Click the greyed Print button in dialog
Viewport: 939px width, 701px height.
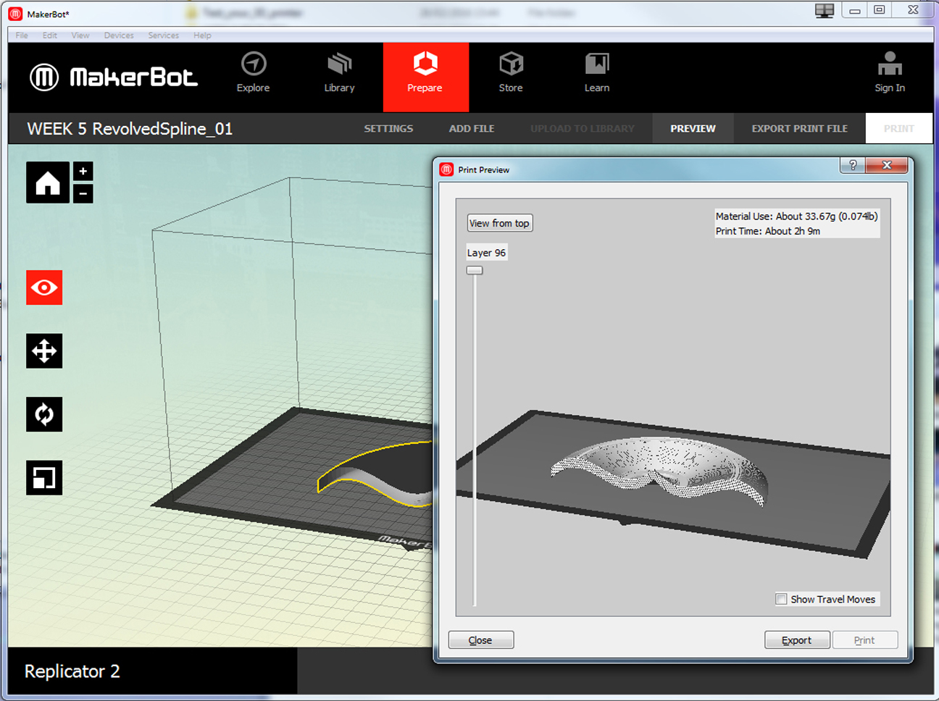tap(865, 640)
